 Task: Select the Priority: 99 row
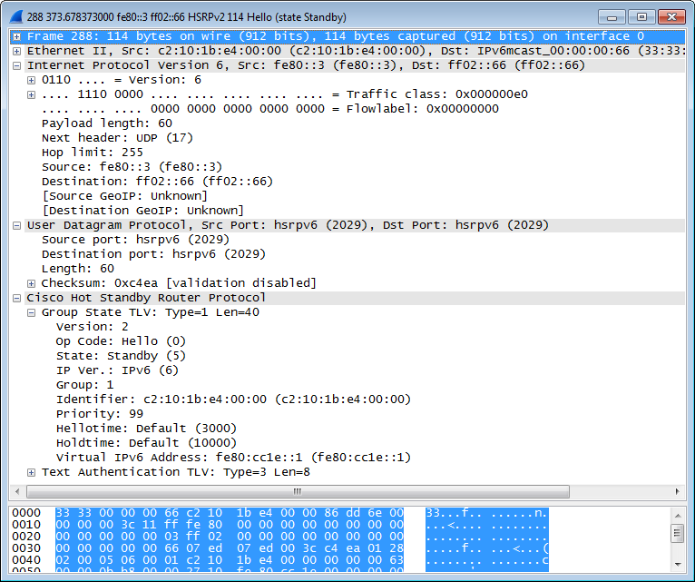coord(99,414)
